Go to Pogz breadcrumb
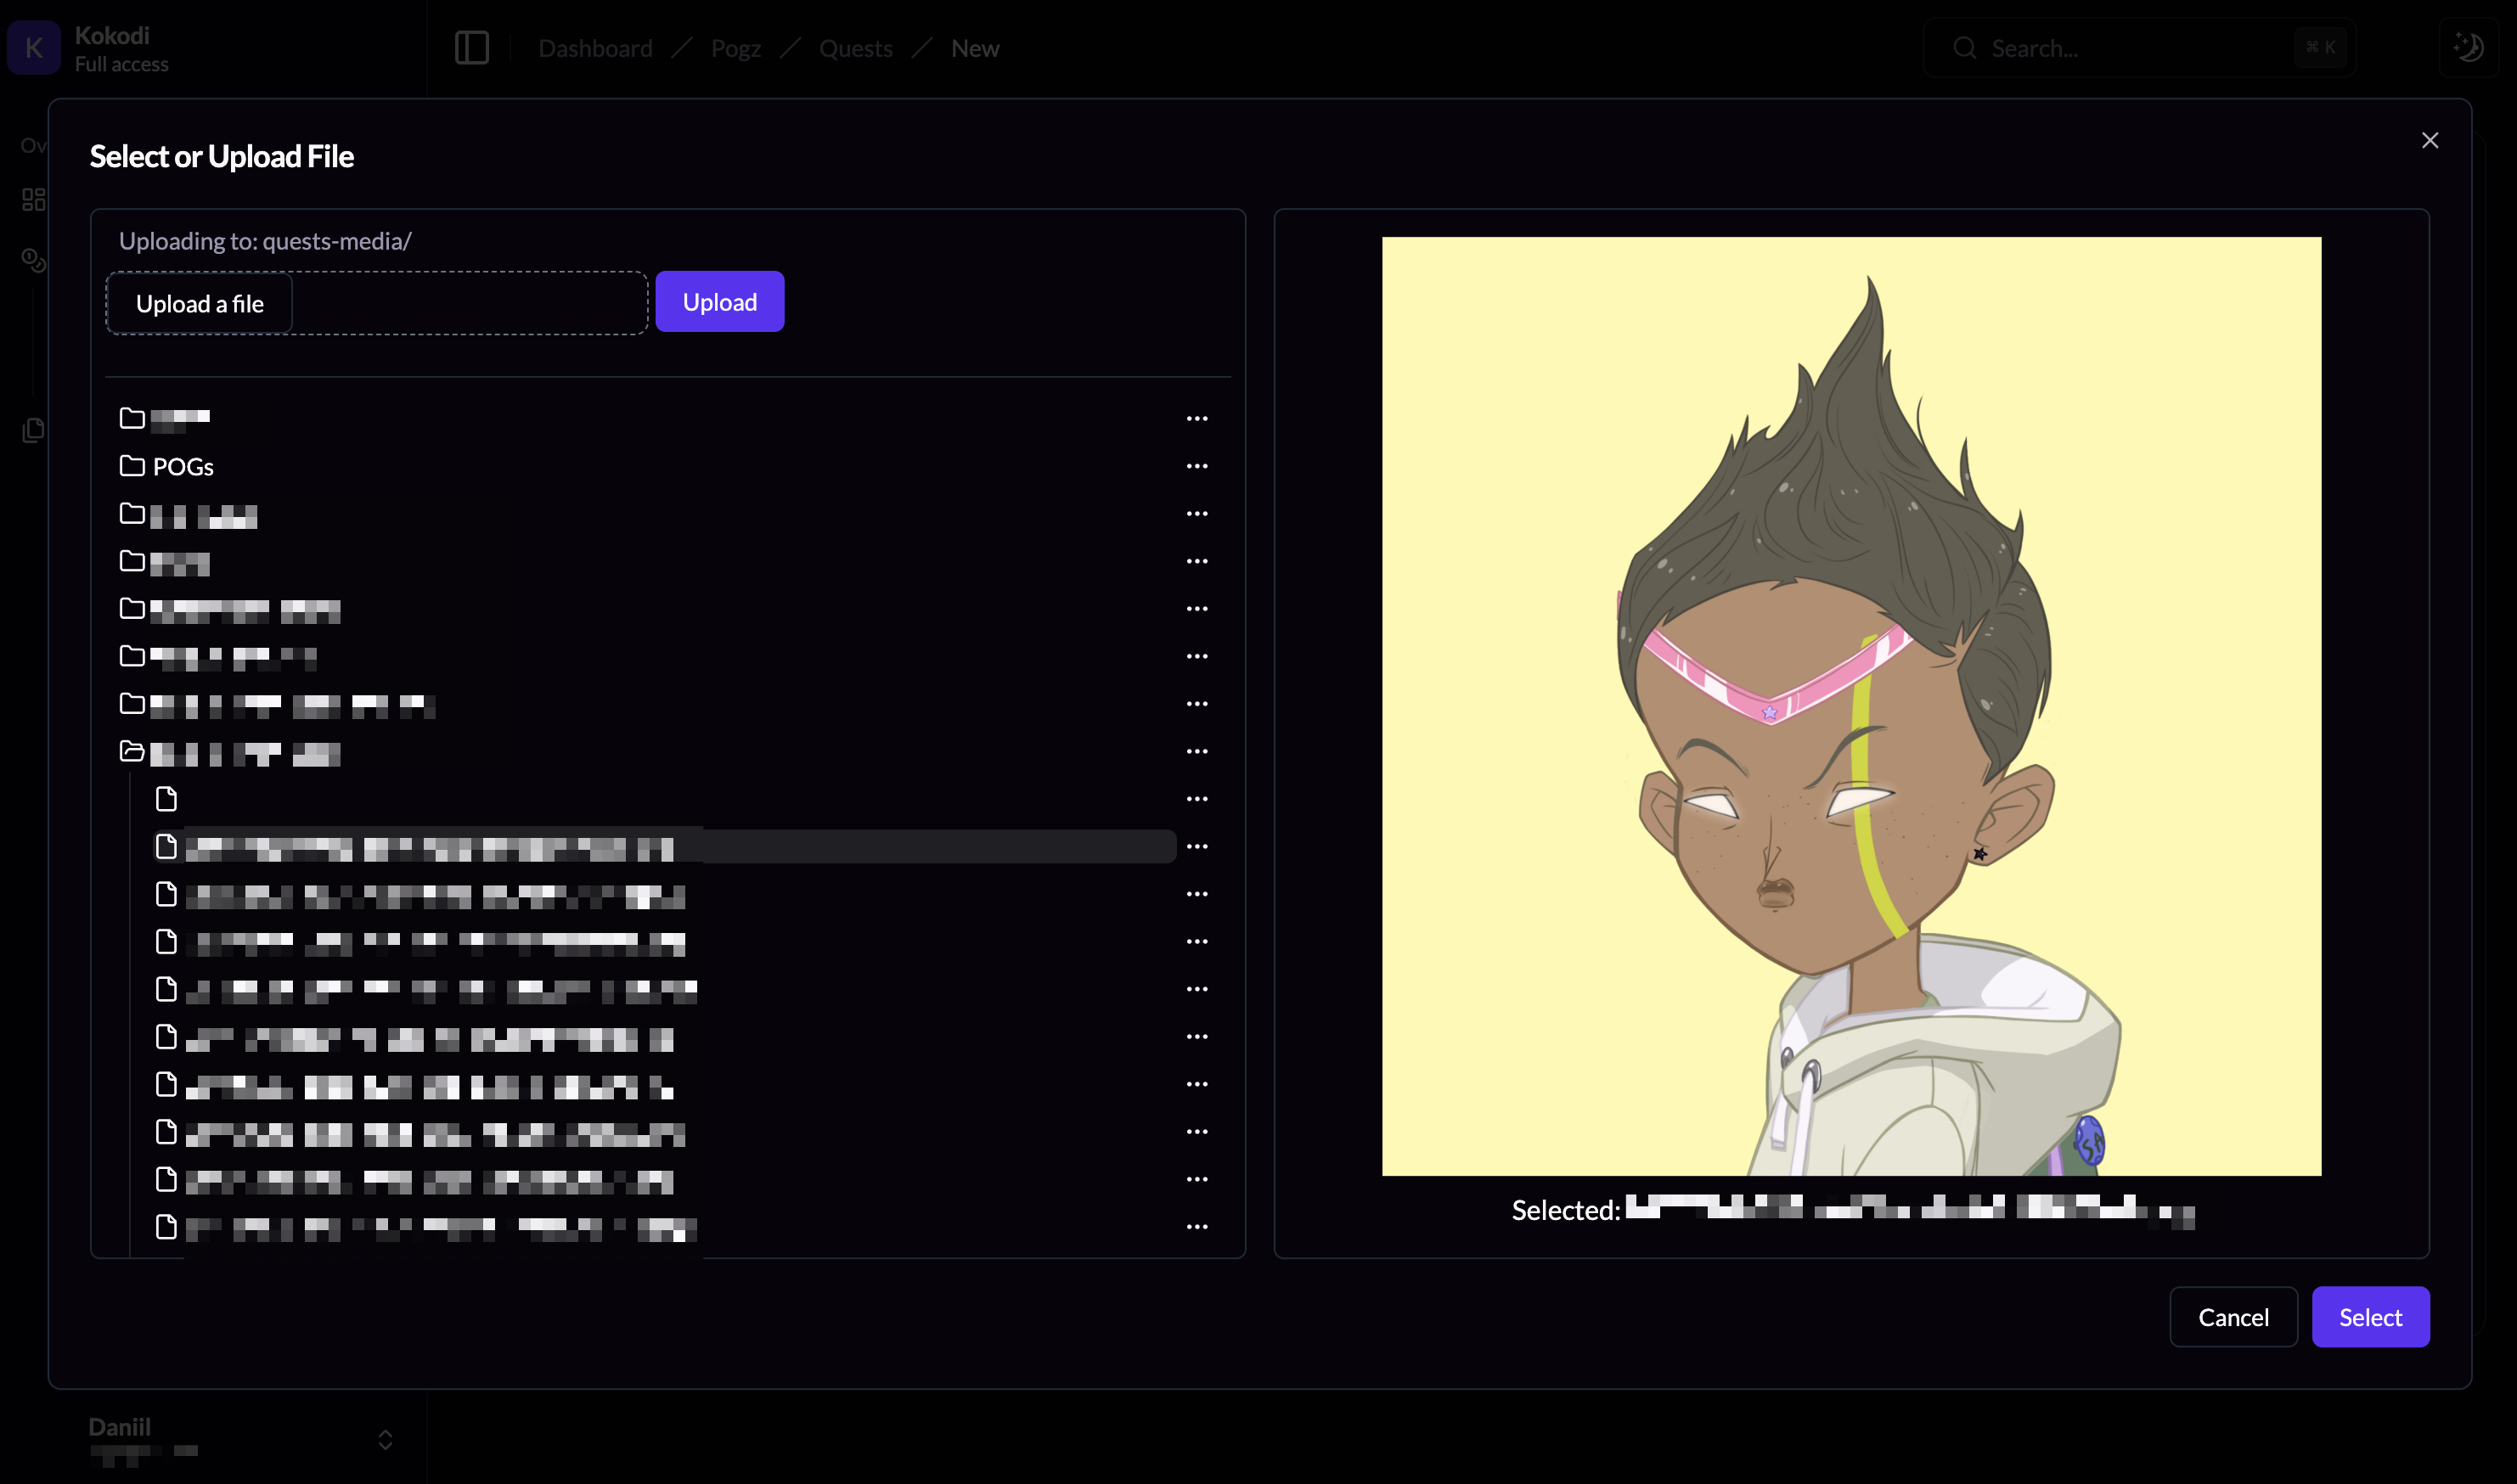 735,48
